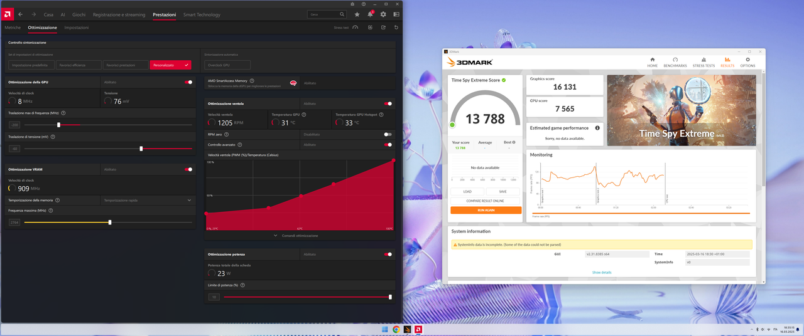This screenshot has height=336, width=804.
Task: Reset tuning with the undo arrow icon
Action: click(396, 28)
